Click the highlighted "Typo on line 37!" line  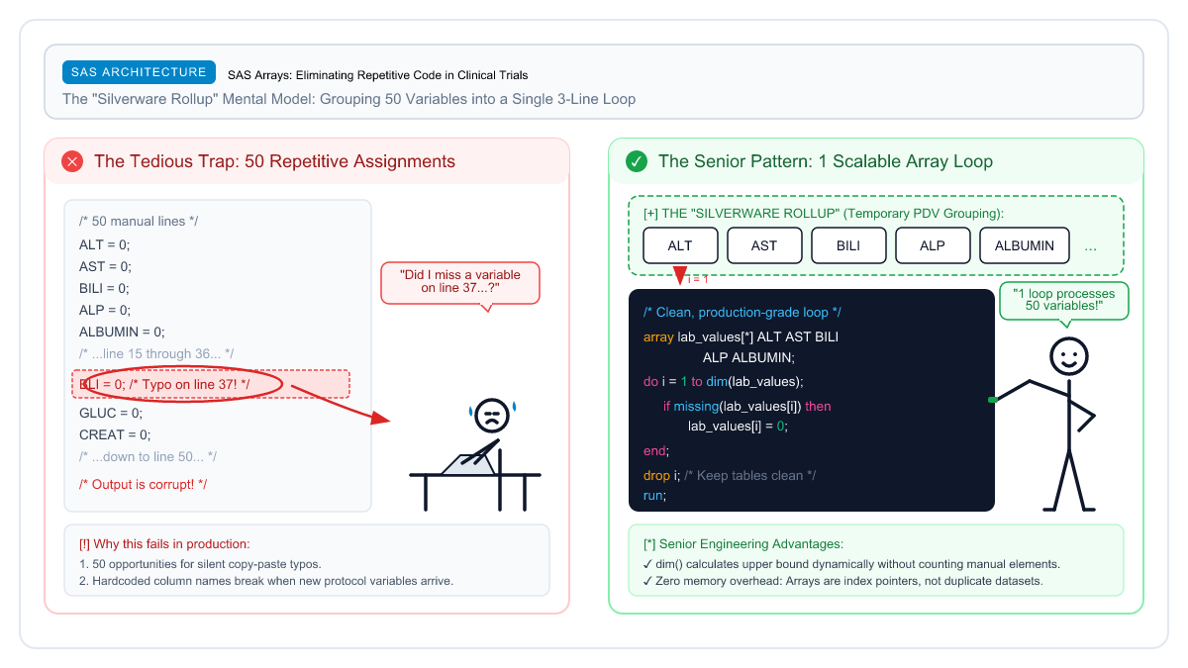point(211,384)
